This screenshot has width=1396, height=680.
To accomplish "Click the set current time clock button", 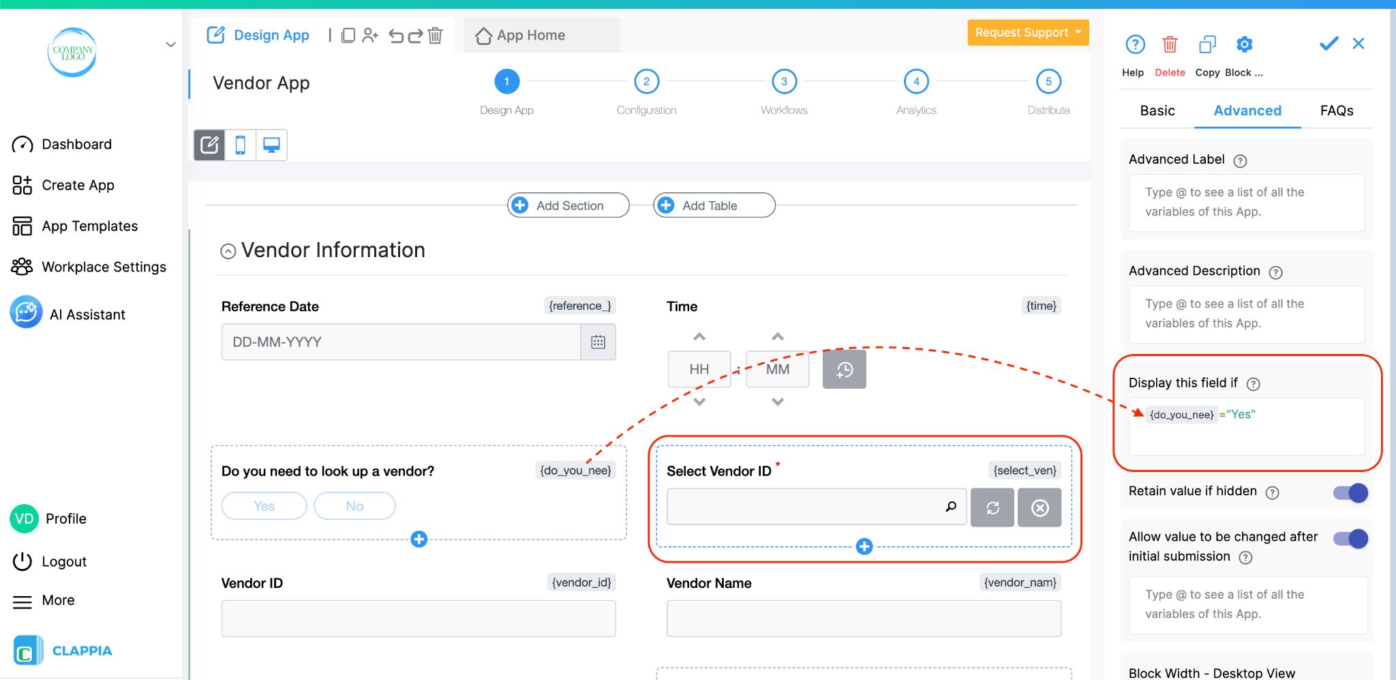I will [845, 370].
